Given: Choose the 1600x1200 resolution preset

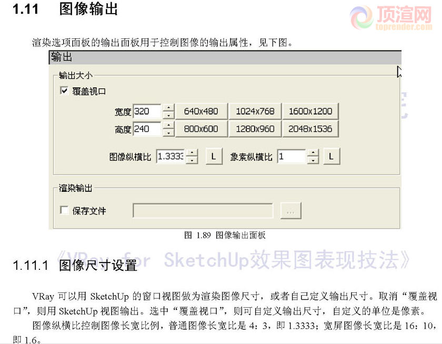Looking at the screenshot, I should [310, 112].
